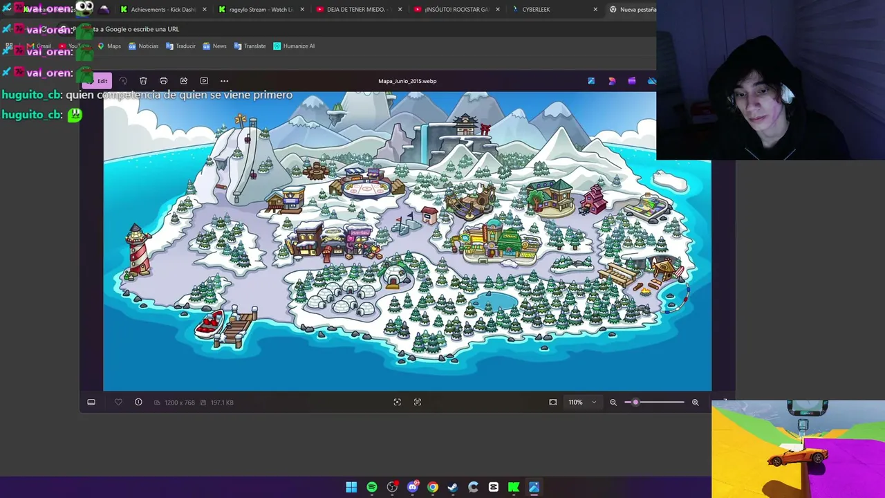Open the Maps bookmark
The height and width of the screenshot is (498, 885).
109,46
